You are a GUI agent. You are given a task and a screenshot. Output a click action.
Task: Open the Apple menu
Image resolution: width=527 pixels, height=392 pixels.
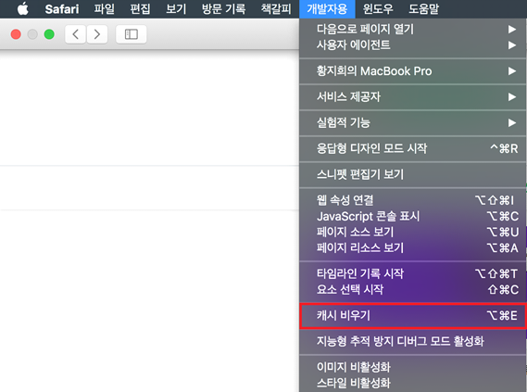tap(23, 8)
